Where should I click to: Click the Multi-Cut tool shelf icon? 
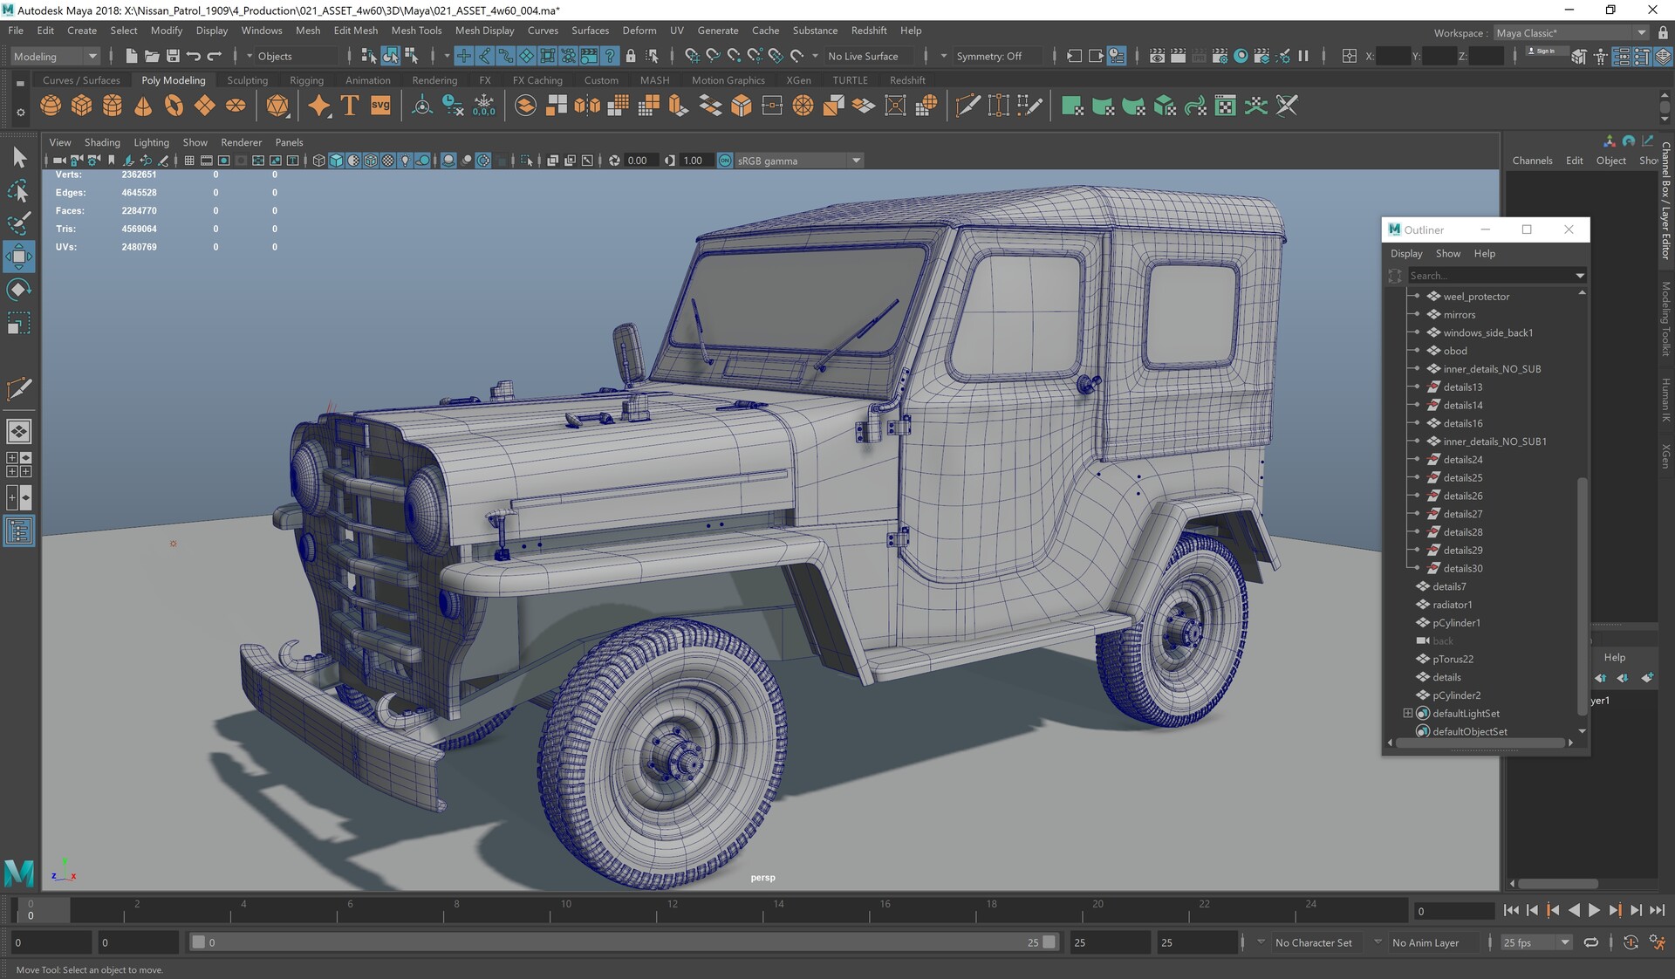(x=967, y=106)
